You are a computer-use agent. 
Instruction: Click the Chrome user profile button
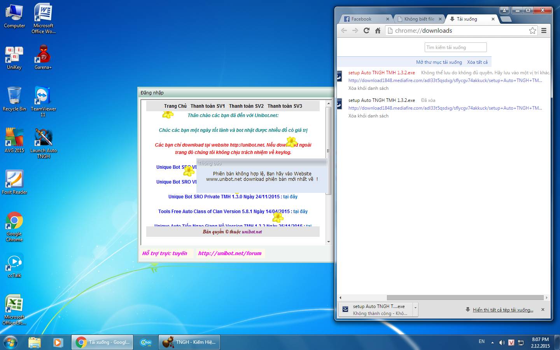tap(504, 10)
